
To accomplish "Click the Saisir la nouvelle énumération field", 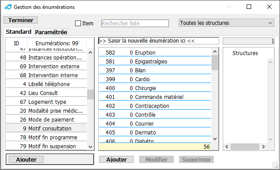I will 158,41.
